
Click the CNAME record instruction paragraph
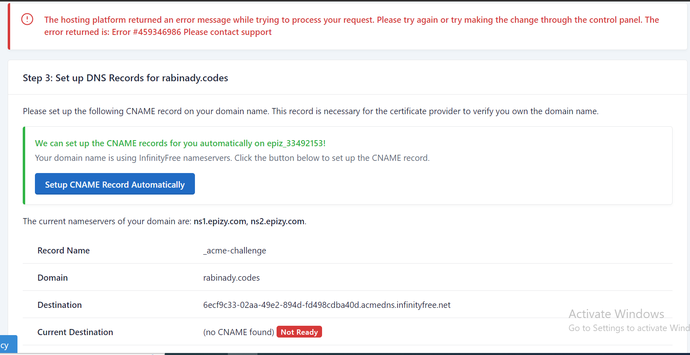(310, 111)
